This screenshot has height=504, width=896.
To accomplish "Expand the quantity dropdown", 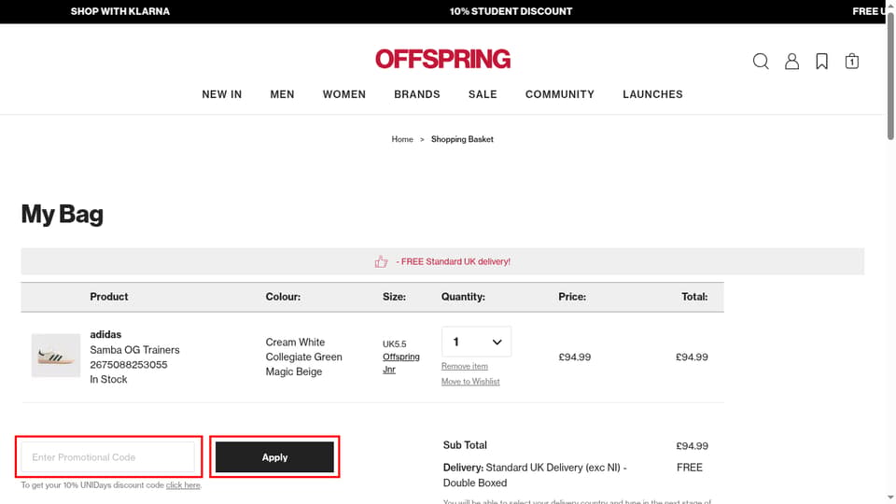I will pyautogui.click(x=476, y=342).
